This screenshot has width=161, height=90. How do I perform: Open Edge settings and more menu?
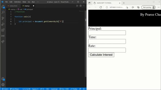159,7
